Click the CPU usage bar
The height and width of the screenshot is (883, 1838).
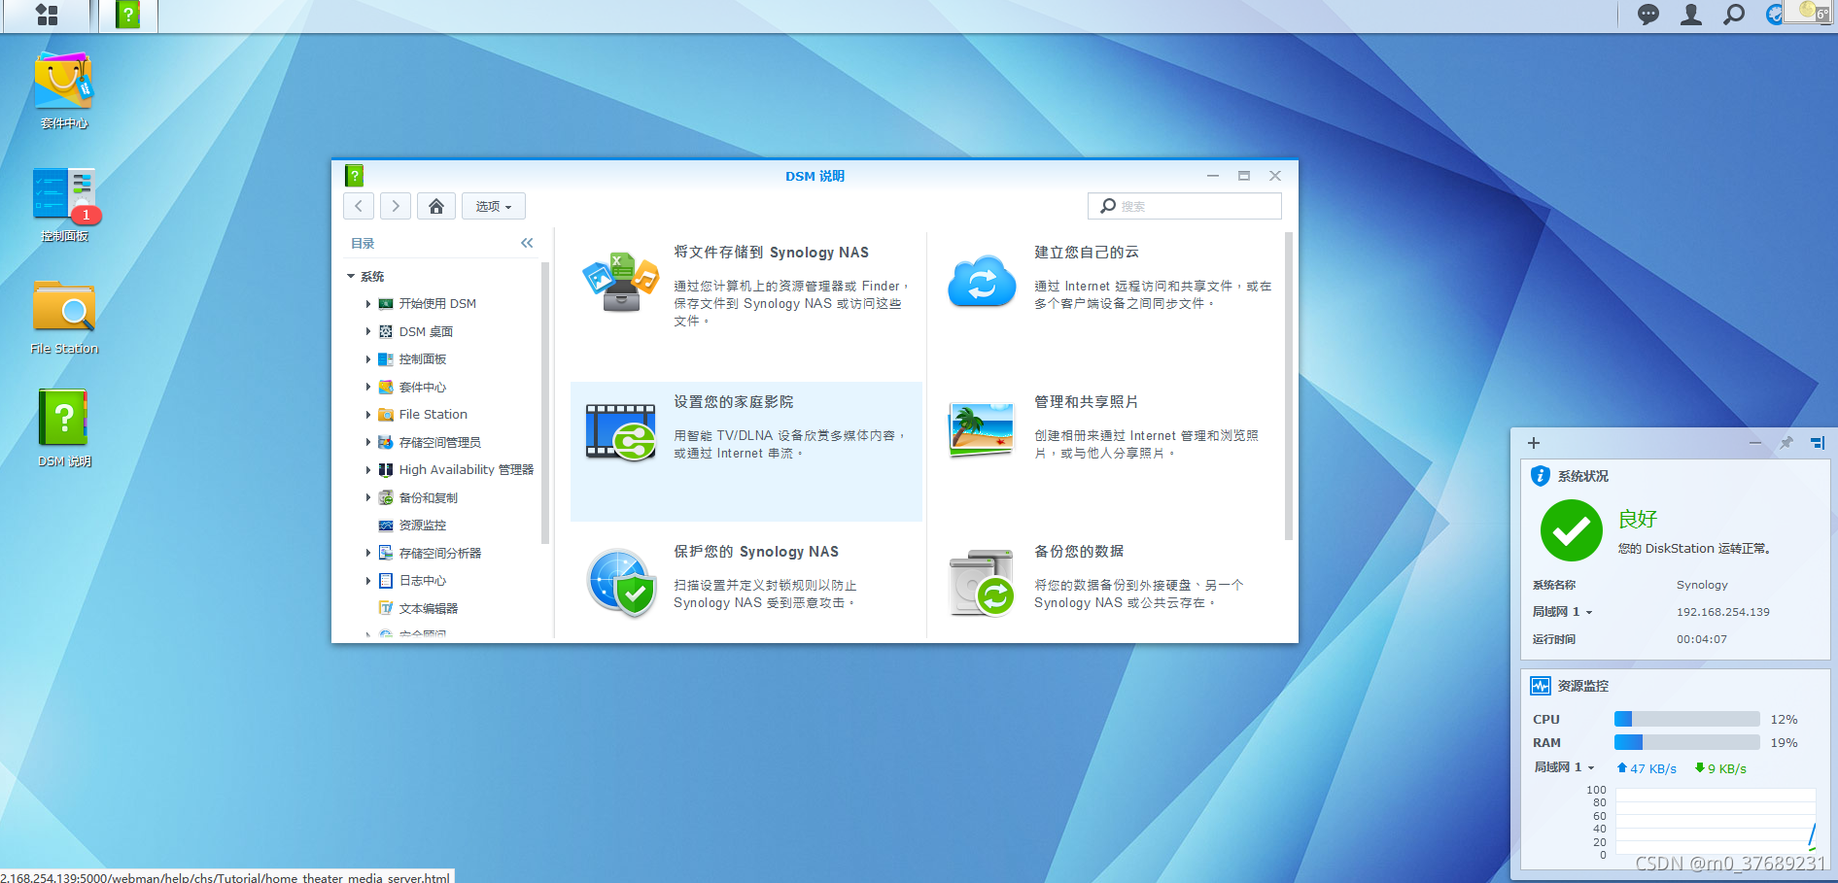1687,720
